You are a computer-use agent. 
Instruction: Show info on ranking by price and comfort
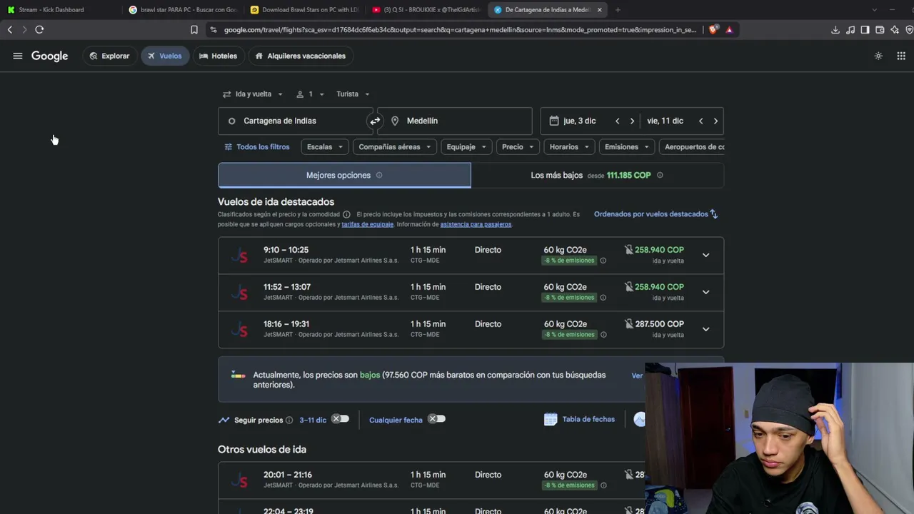click(346, 214)
